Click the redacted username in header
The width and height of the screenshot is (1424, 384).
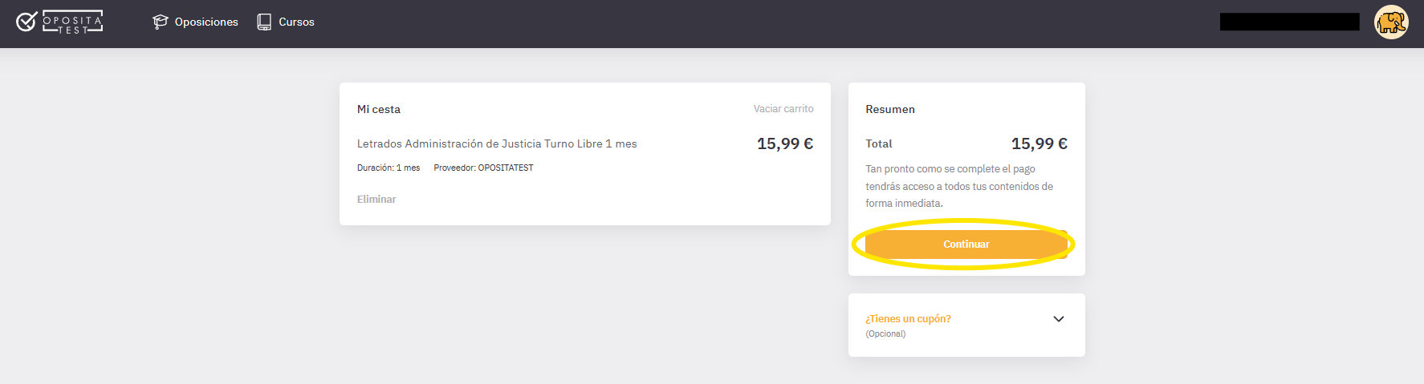[x=1289, y=22]
